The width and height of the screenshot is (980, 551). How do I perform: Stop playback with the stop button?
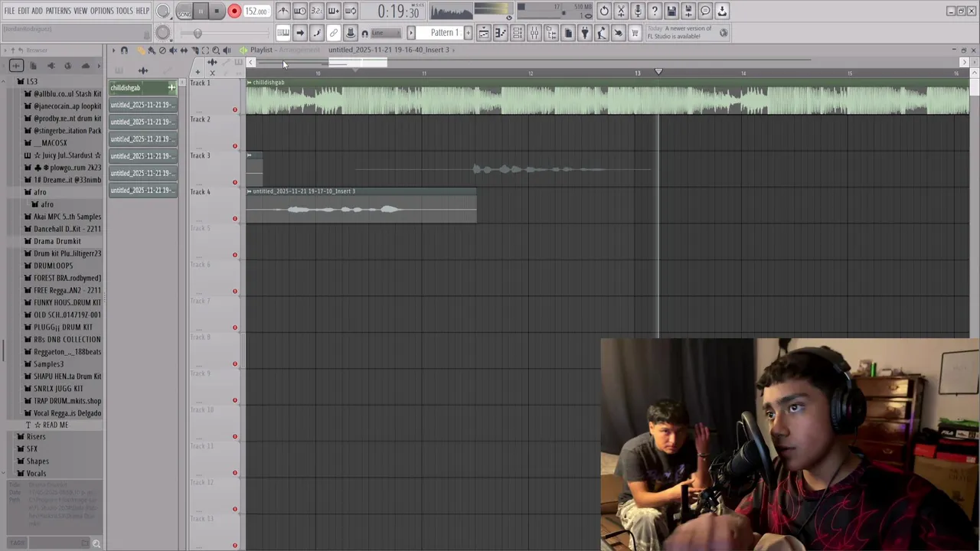point(217,11)
